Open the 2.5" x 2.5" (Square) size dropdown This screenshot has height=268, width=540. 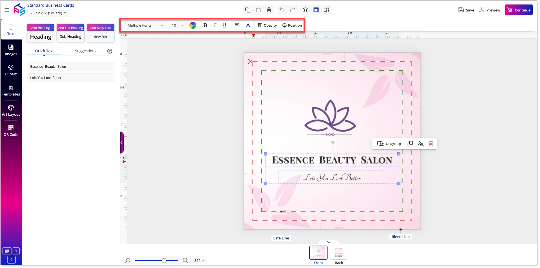(x=48, y=13)
